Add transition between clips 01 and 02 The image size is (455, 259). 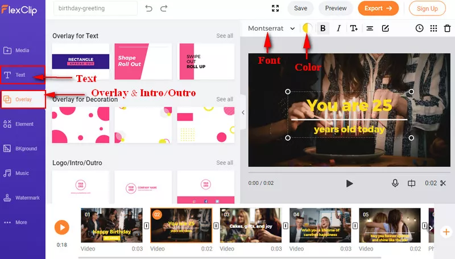point(147,225)
